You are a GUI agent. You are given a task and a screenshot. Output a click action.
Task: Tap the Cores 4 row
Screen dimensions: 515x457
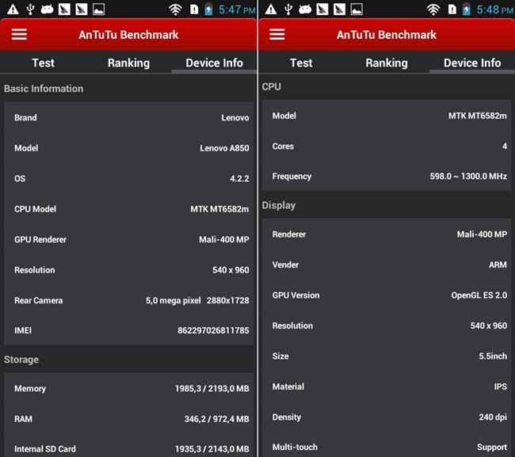coord(387,146)
